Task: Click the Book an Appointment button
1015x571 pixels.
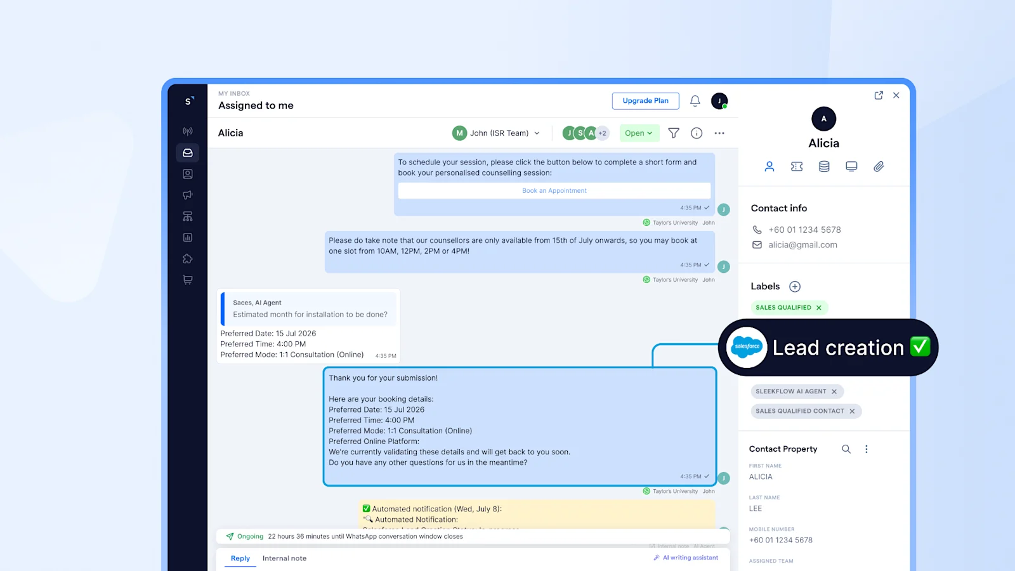Action: coord(554,190)
